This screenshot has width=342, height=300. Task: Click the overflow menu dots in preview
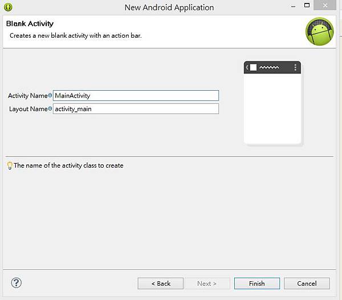tap(295, 67)
